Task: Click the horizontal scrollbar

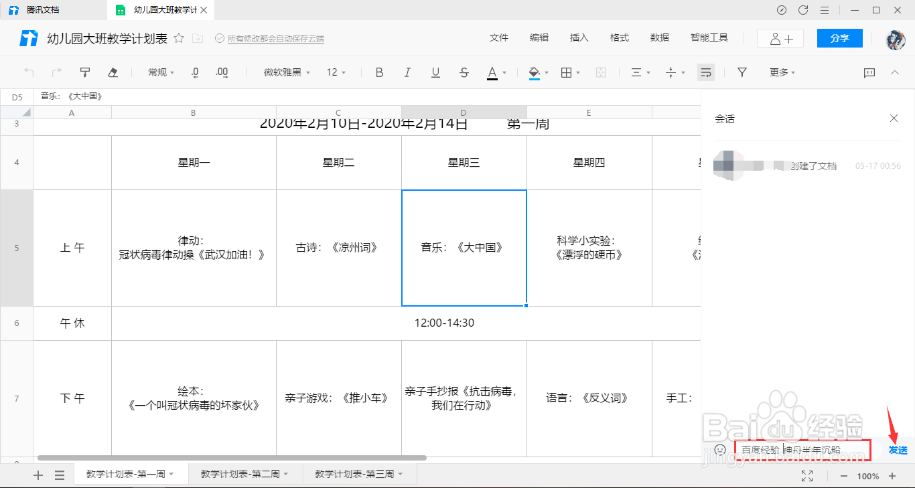Action: (232, 459)
